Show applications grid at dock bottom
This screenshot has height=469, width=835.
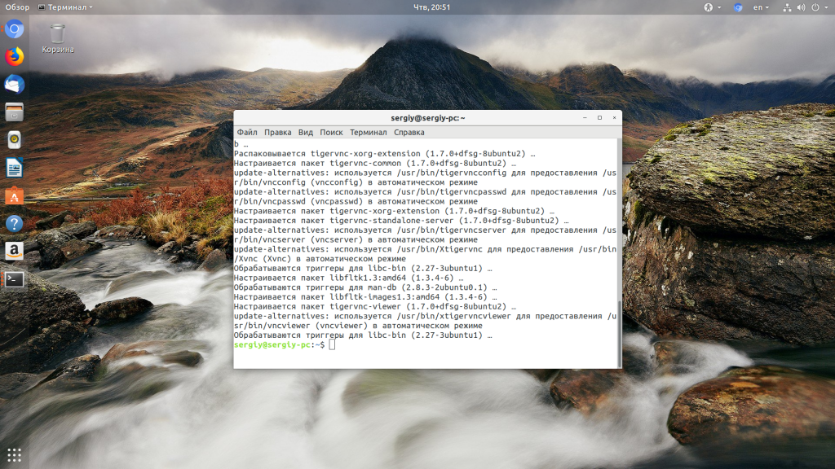[x=14, y=454]
